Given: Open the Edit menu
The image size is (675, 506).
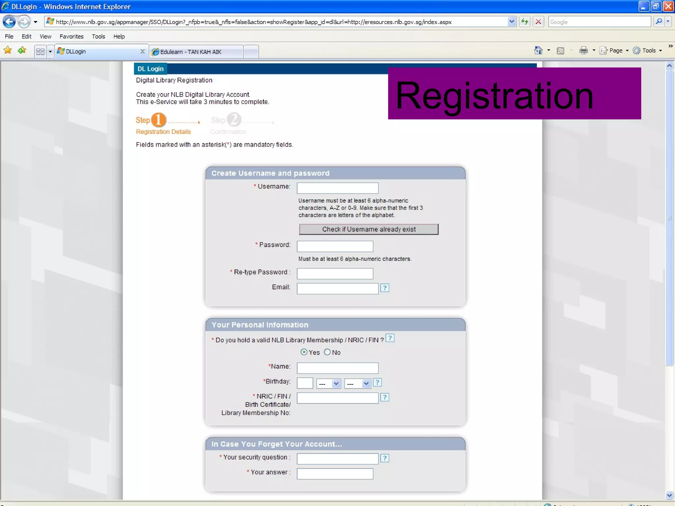Looking at the screenshot, I should point(26,36).
